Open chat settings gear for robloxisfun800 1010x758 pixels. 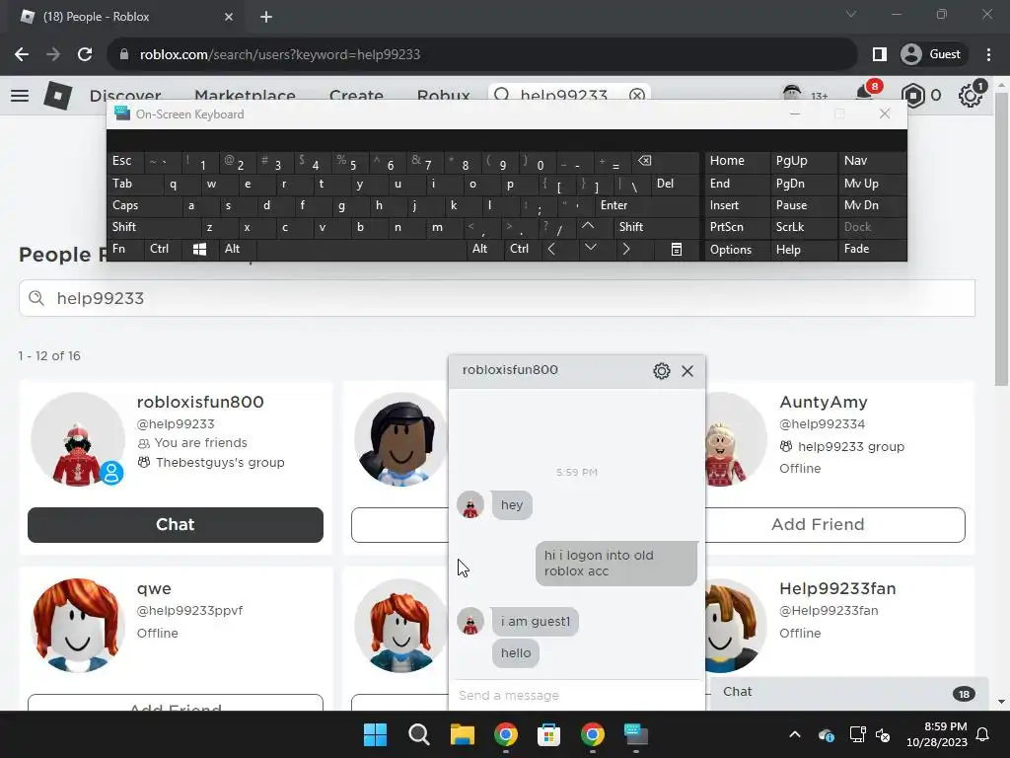coord(662,371)
